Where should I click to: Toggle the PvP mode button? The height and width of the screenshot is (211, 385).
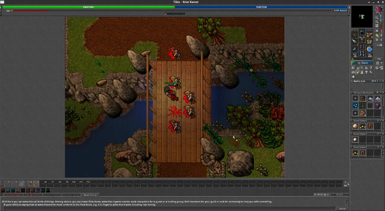(x=379, y=45)
